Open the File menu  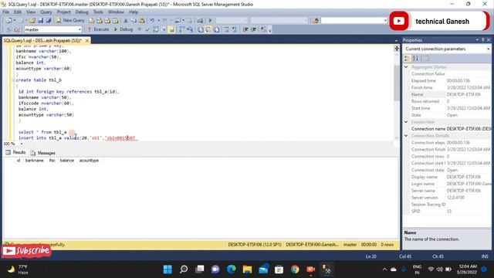point(6,12)
